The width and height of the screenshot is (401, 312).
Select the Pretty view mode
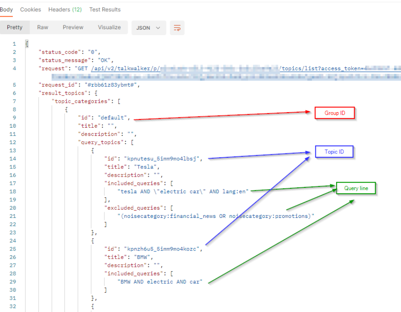(x=15, y=28)
